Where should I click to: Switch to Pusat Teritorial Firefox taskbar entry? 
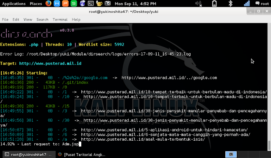click(81, 155)
